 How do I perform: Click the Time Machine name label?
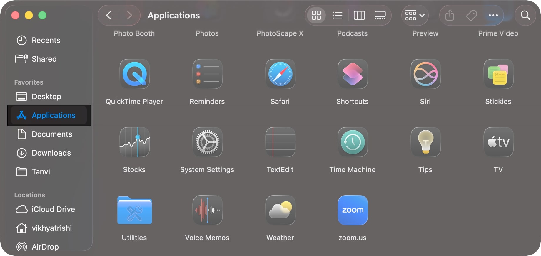pos(353,170)
